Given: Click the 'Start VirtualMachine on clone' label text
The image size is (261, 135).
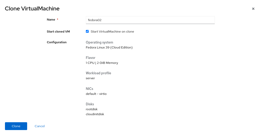Looking at the screenshot, I should coord(112,32).
